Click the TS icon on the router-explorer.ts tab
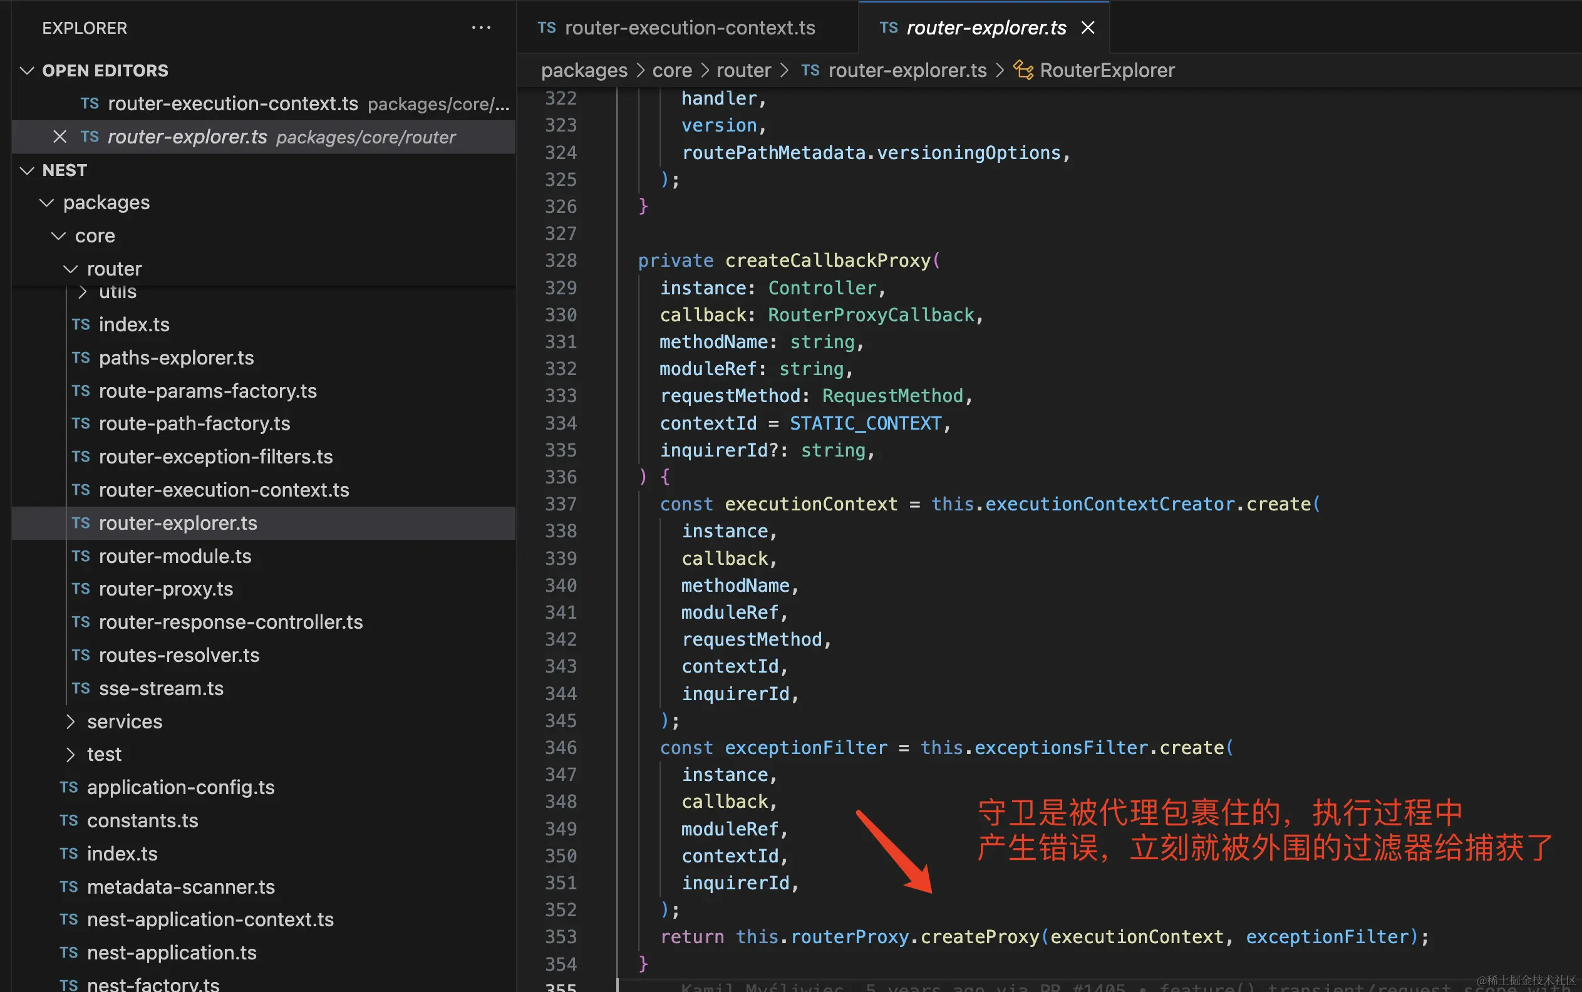Screen dimensions: 1582x992 click(889, 28)
